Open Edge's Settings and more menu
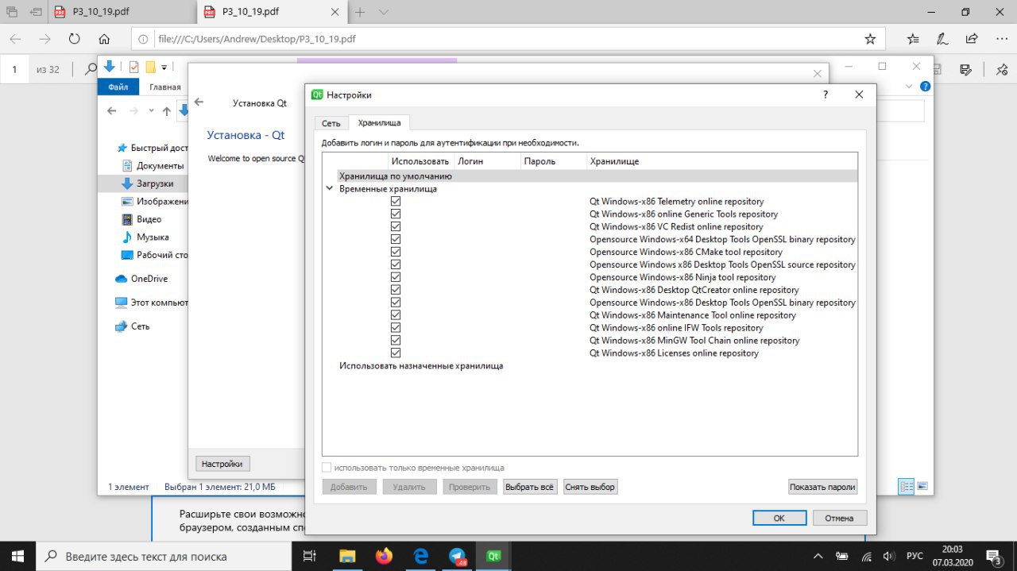 point(1000,38)
